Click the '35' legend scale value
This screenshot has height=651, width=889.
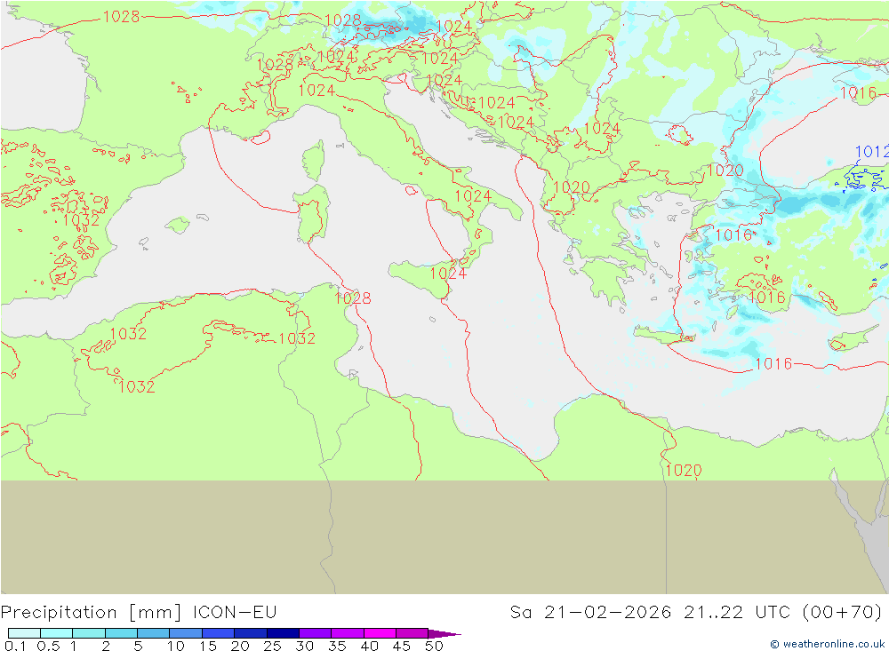click(x=337, y=646)
